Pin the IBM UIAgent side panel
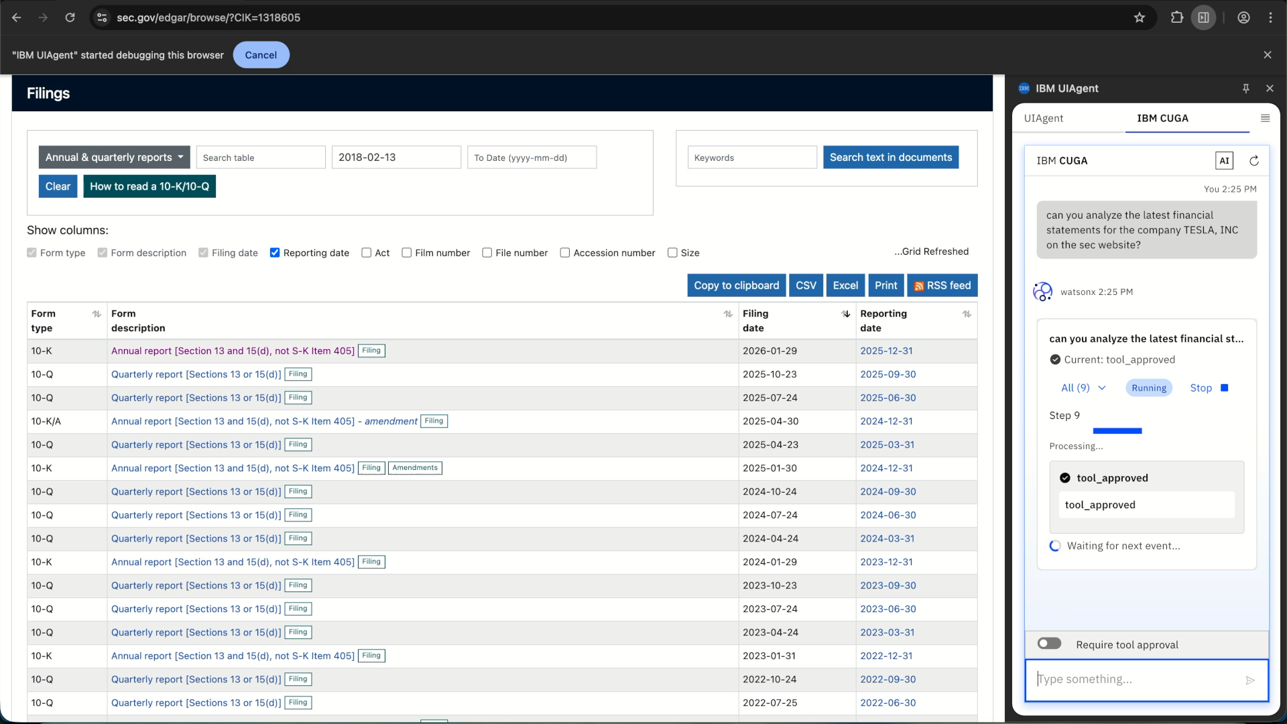The height and width of the screenshot is (724, 1287). (x=1246, y=88)
